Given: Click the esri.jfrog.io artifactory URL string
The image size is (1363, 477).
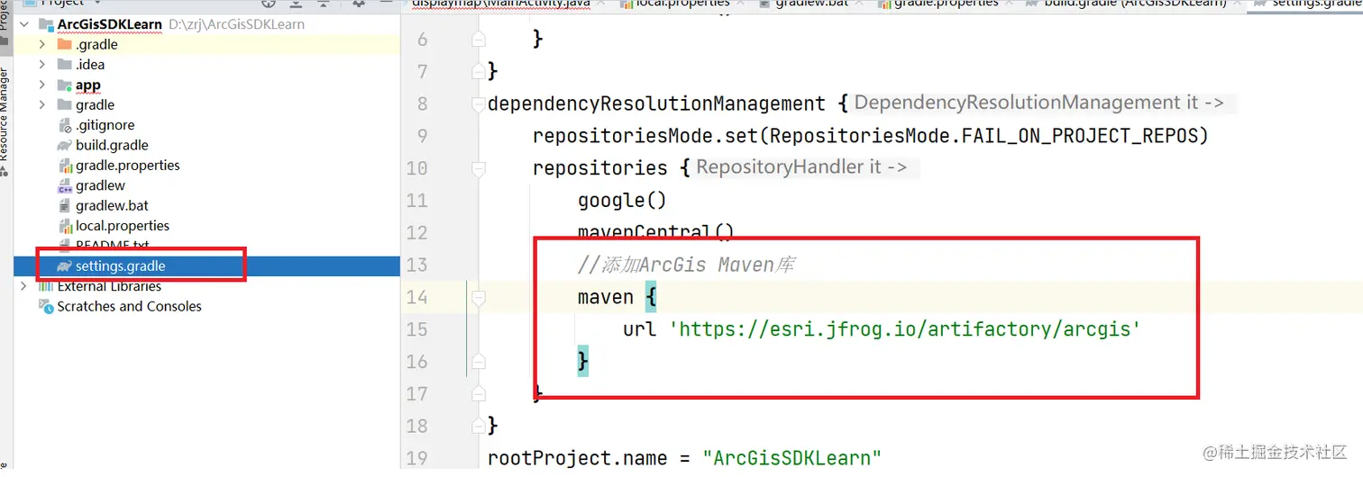Looking at the screenshot, I should click(905, 329).
